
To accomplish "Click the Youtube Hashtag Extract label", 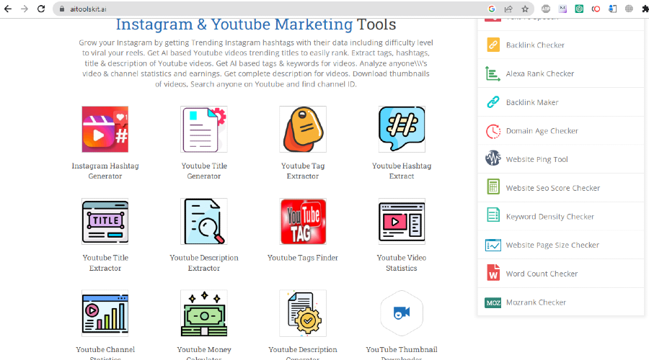I will pyautogui.click(x=402, y=171).
